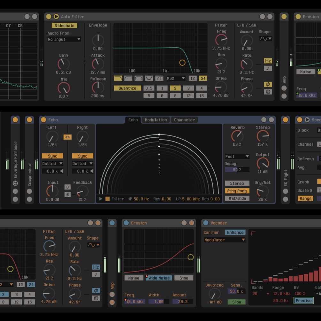321x321 pixels.
Task: Switch top Auto Filter LFO rate to note sync icon
Action: (268, 68)
